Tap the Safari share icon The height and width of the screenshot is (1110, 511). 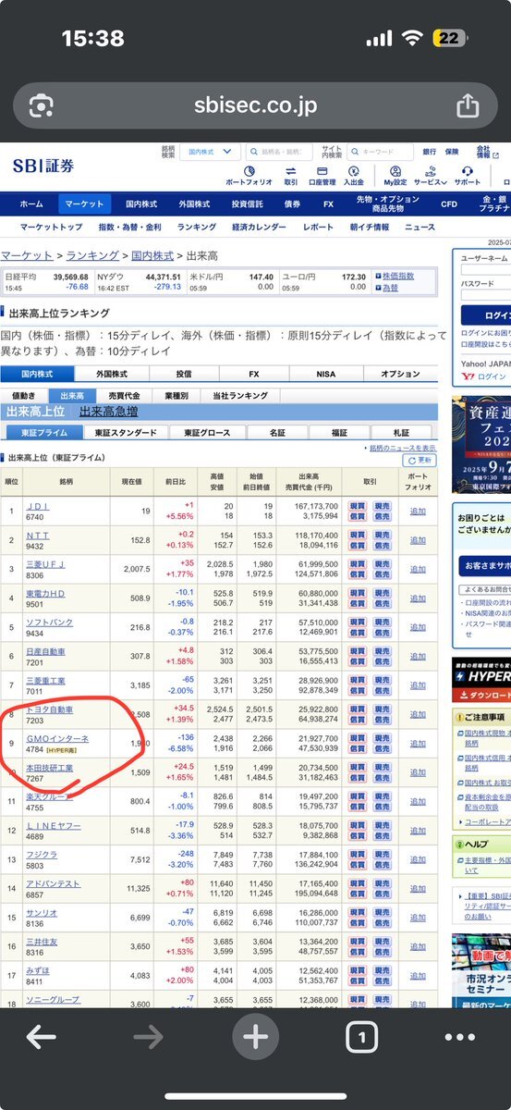(468, 105)
